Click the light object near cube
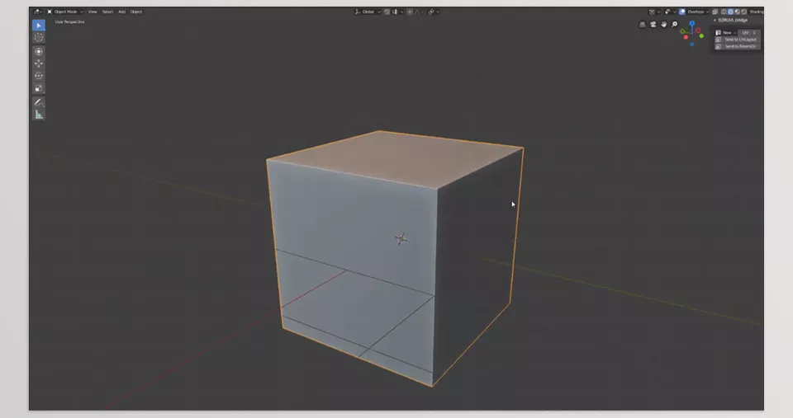The height and width of the screenshot is (418, 793). (401, 239)
